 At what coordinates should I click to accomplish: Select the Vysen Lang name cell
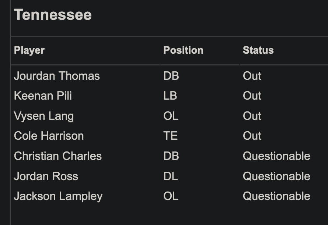(x=44, y=116)
